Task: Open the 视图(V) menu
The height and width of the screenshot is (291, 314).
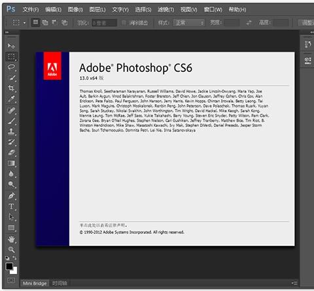Action: (x=189, y=10)
